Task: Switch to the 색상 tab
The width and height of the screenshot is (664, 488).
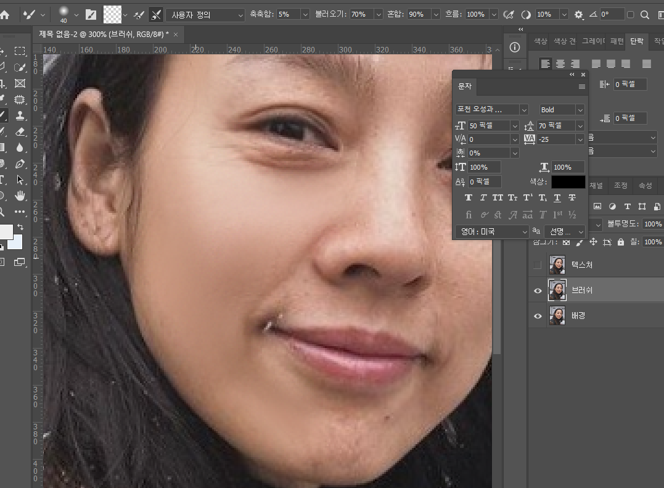Action: (x=540, y=41)
